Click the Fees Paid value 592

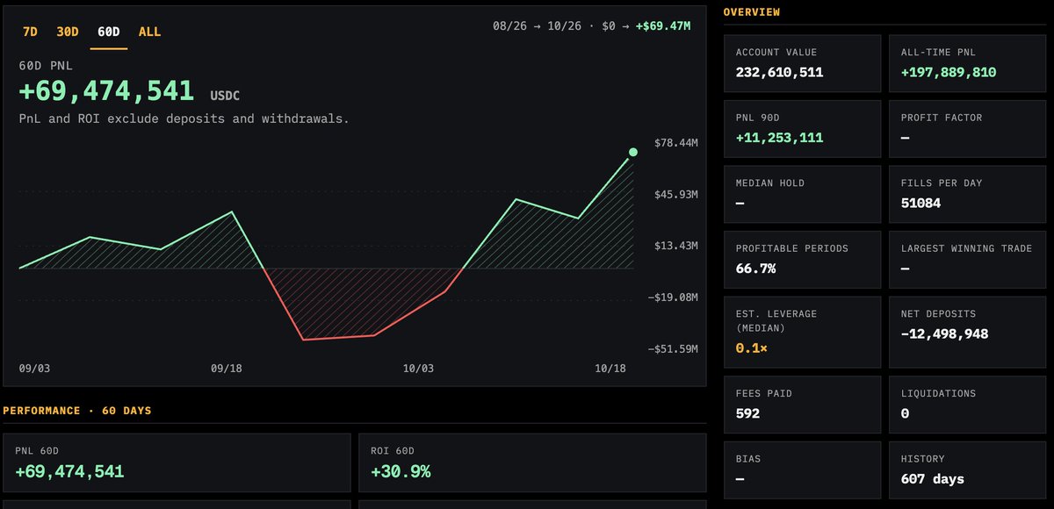point(747,413)
